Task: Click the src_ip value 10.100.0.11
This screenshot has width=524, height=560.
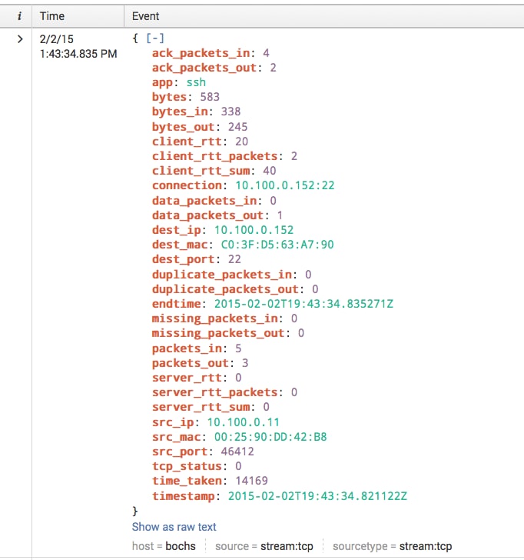Action: point(244,422)
